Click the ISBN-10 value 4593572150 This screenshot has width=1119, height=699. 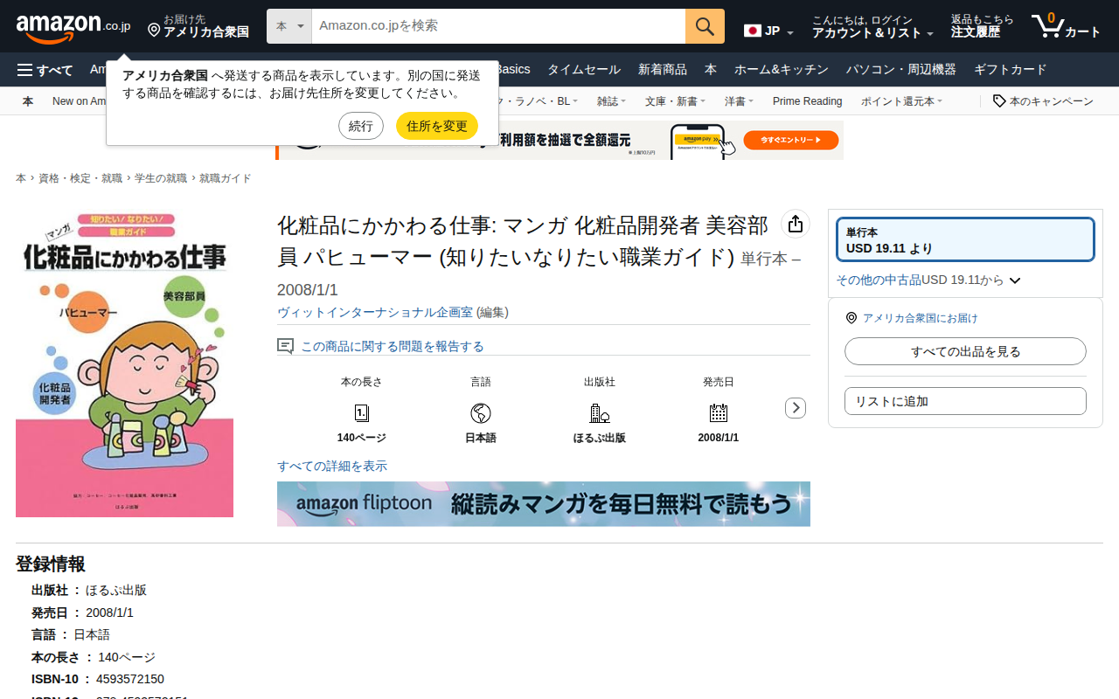click(x=130, y=679)
